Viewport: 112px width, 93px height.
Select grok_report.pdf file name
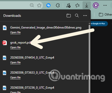tap(21, 43)
